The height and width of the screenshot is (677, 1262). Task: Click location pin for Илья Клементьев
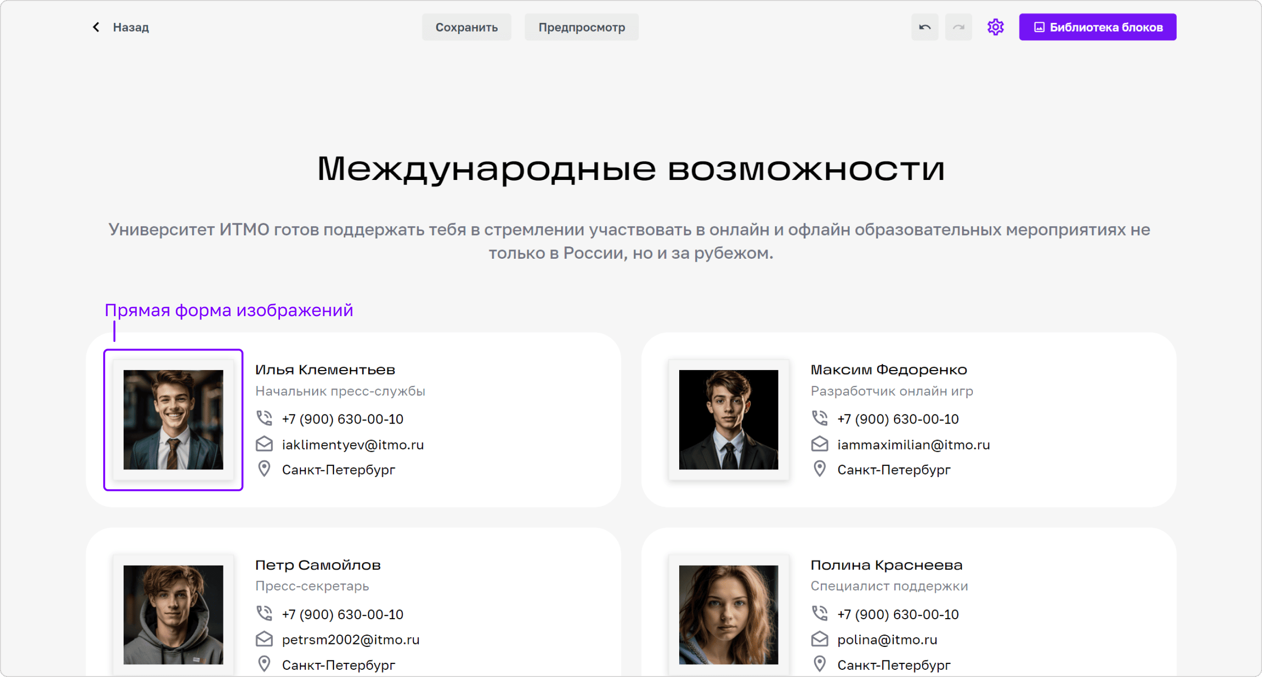point(264,469)
